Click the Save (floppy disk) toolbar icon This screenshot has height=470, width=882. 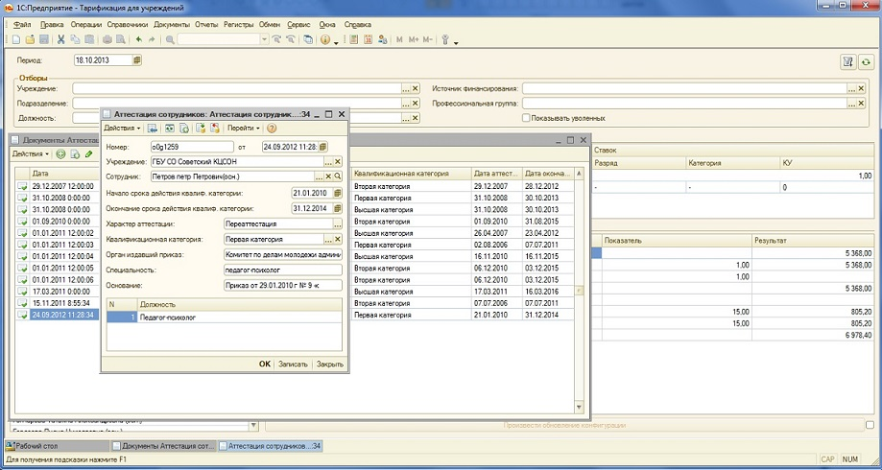tap(44, 39)
